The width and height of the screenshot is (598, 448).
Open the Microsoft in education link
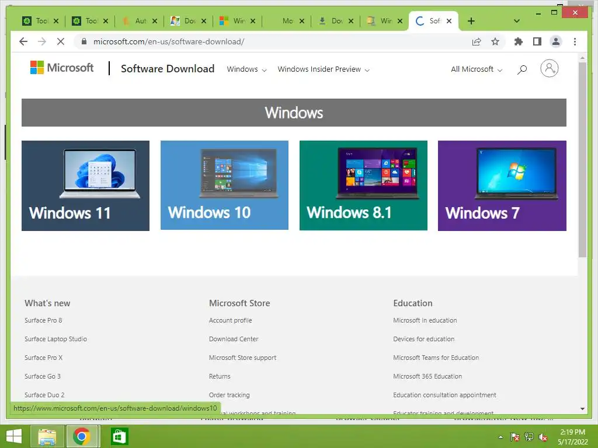[x=425, y=320]
